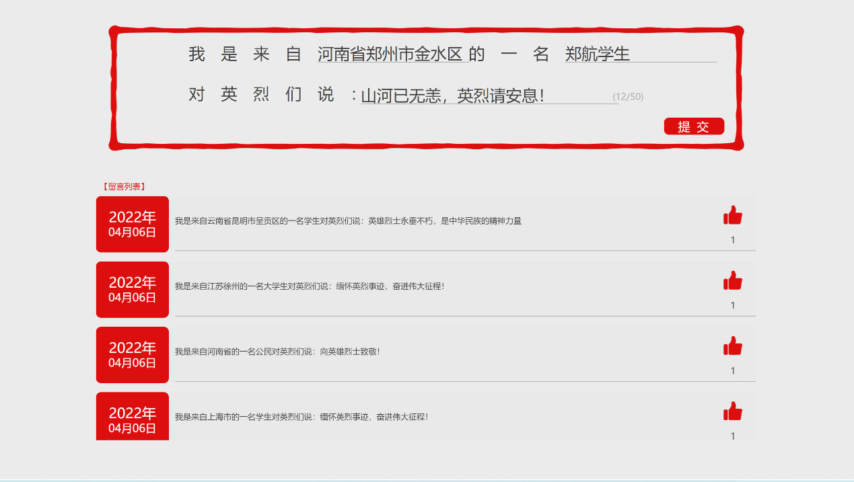This screenshot has height=482, width=854.
Task: Like the Shanghai student's message
Action: pyautogui.click(x=732, y=411)
